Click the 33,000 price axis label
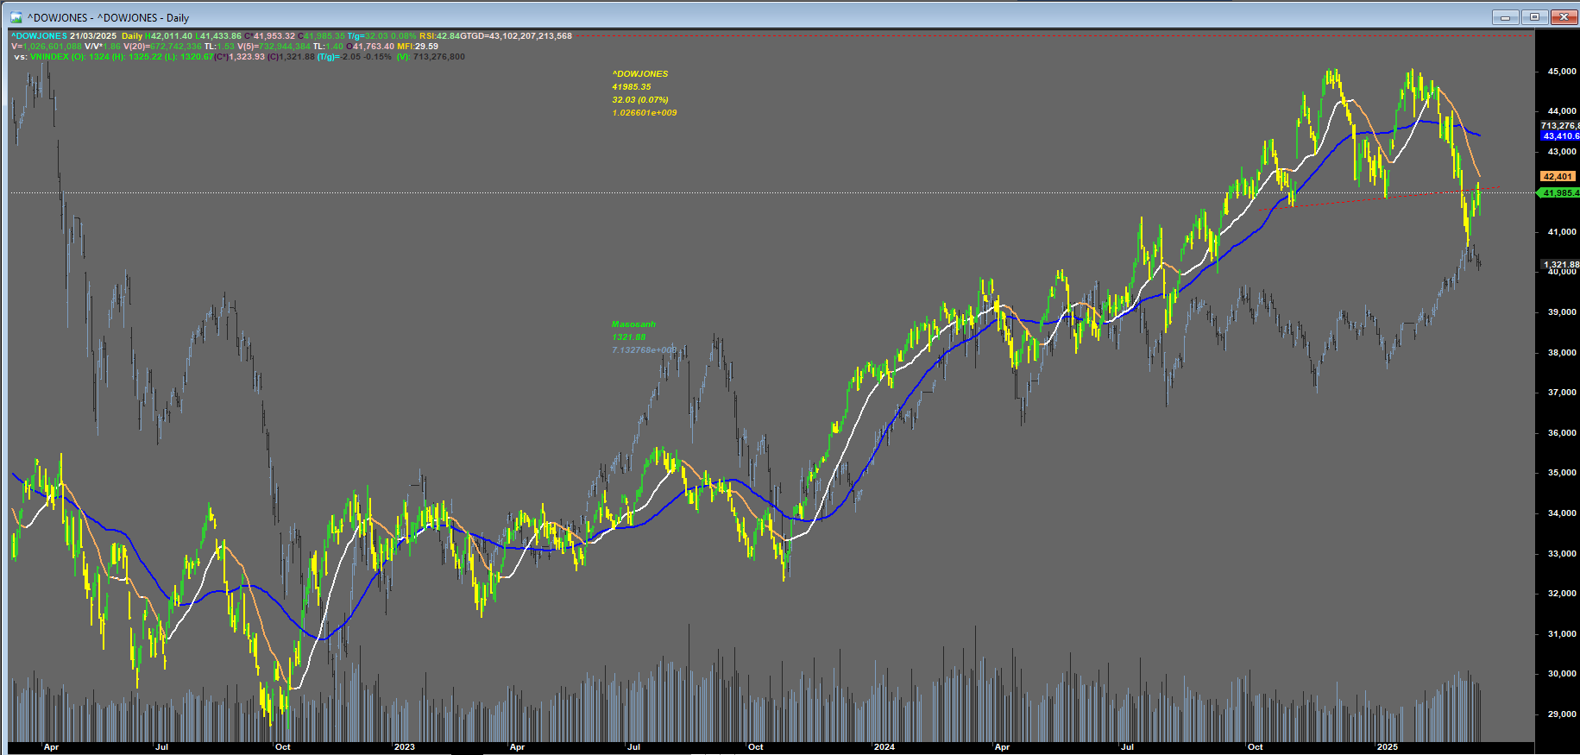1580x755 pixels. 1562,554
